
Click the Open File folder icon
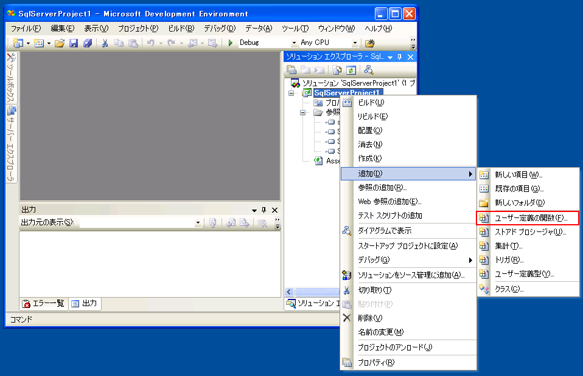coord(60,43)
